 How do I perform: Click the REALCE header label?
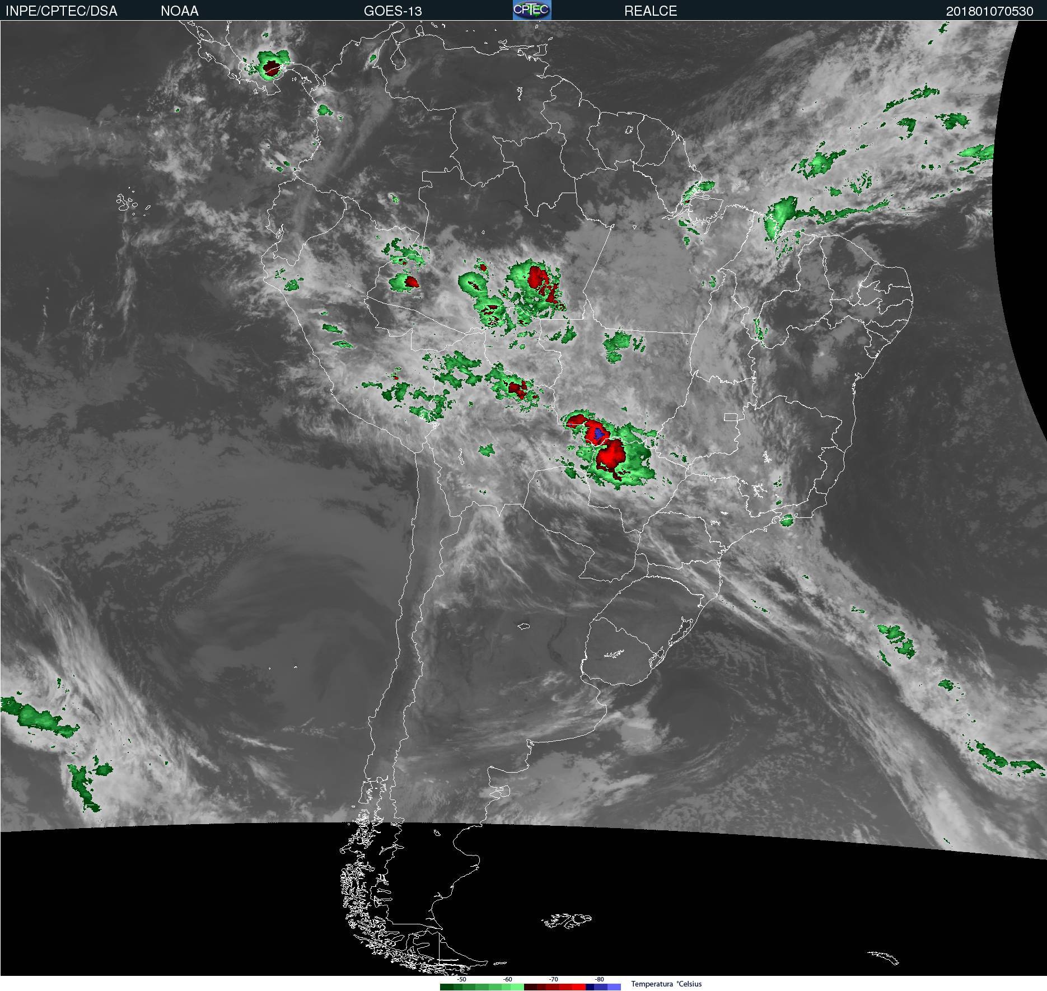point(651,11)
